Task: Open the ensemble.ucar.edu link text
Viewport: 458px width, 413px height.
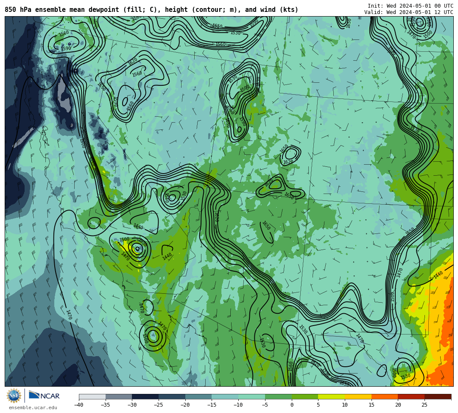Action: coord(33,408)
